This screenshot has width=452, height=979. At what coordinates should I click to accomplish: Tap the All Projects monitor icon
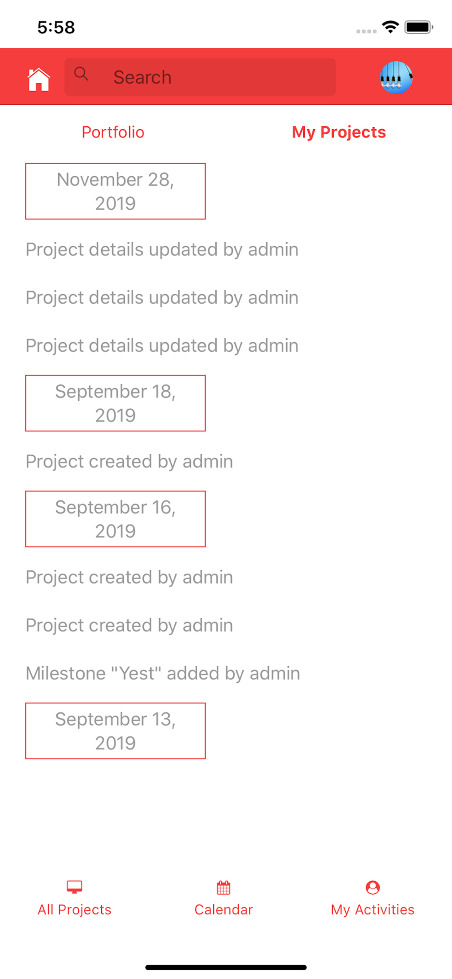coord(74,886)
